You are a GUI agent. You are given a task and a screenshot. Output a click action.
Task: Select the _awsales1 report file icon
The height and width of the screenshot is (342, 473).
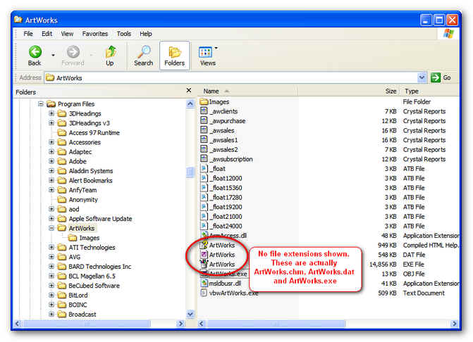204,140
